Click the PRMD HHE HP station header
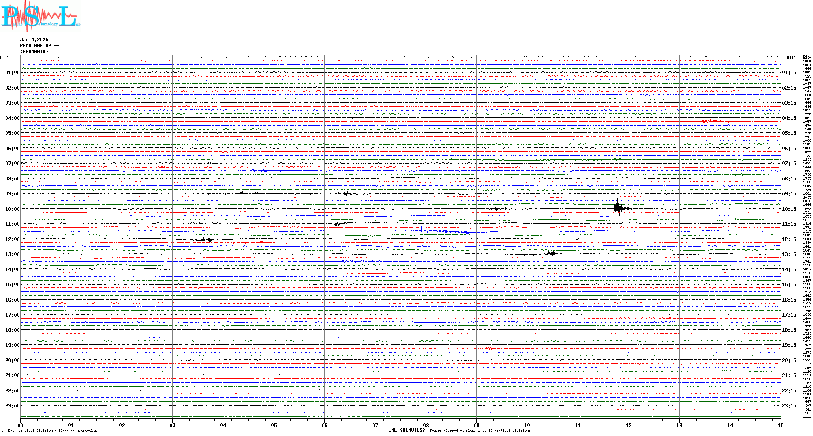The height and width of the screenshot is (436, 813). click(x=40, y=46)
